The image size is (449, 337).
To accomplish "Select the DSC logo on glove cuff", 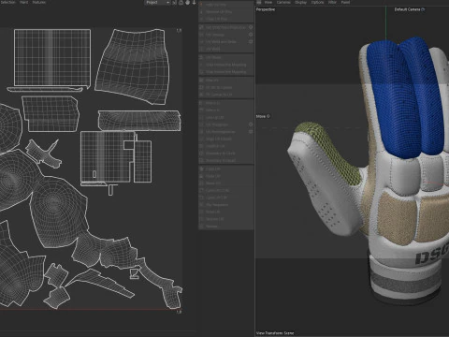I will [x=433, y=254].
